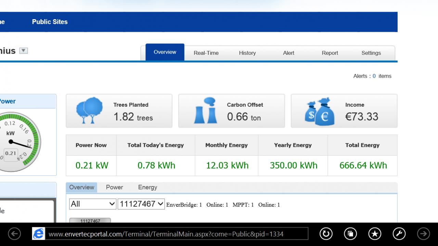This screenshot has width=438, height=246.
Task: Open the Report tab
Action: click(330, 53)
